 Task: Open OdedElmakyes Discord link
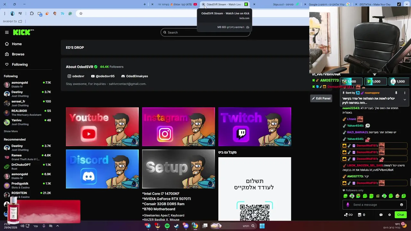click(x=135, y=76)
